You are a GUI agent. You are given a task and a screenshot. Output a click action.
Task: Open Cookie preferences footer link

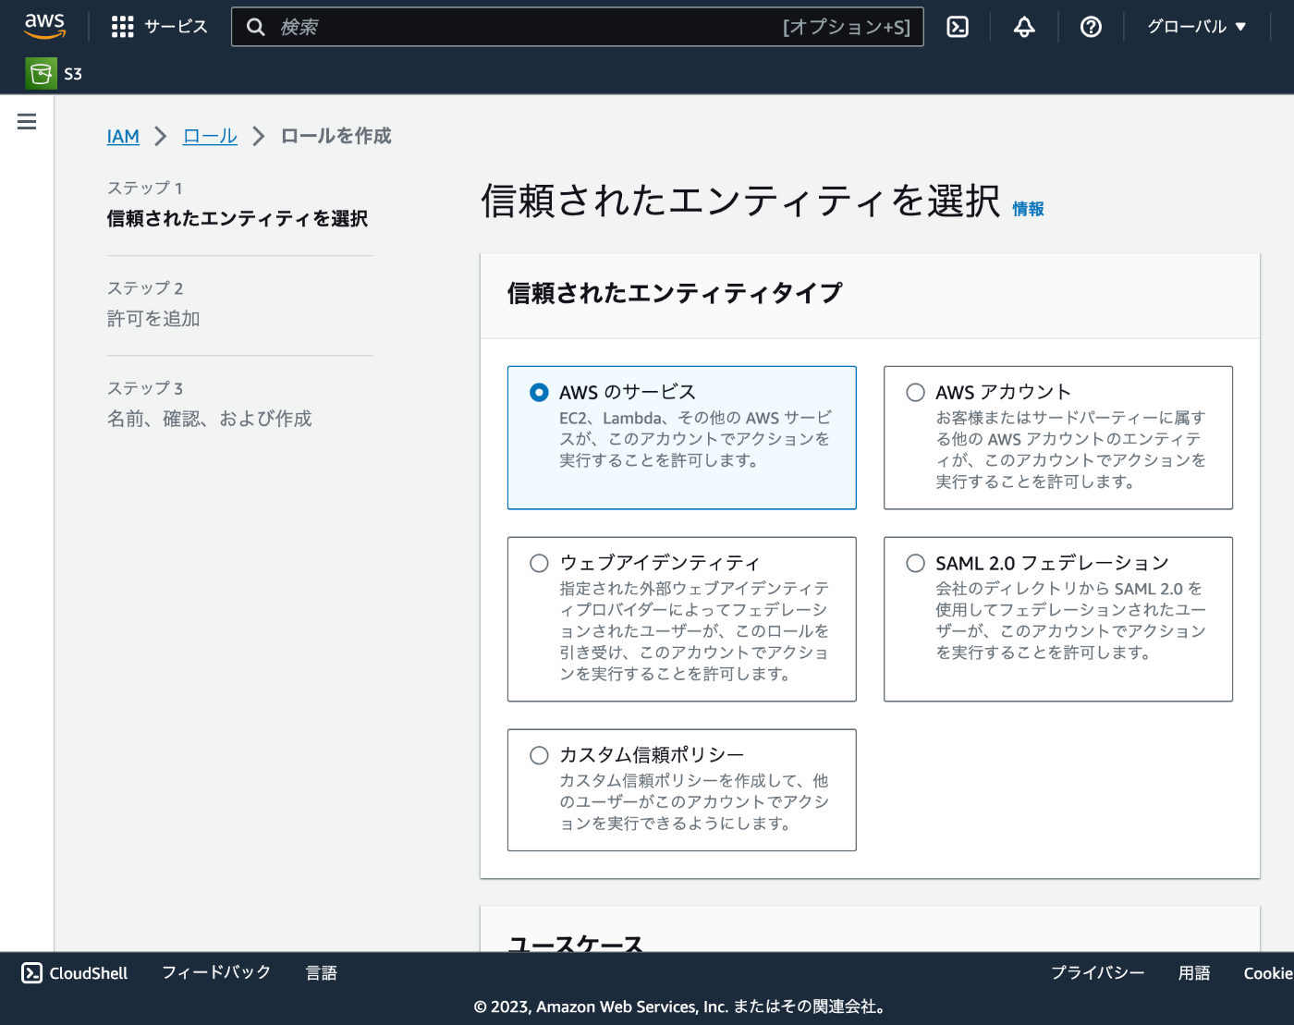click(x=1268, y=973)
